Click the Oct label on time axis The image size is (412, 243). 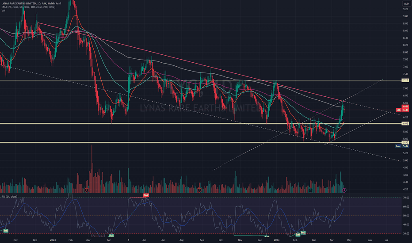pos(221,240)
